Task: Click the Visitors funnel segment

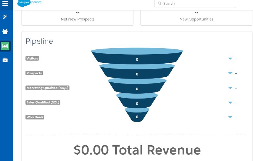Action: [x=137, y=56]
